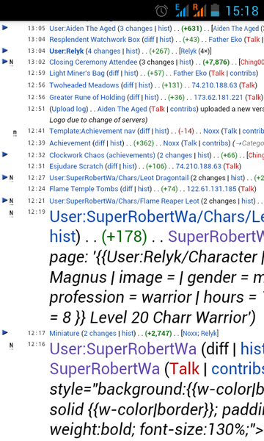The image size is (264, 441).
Task: Open Relyk link on Miniature row
Action: pos(208,333)
